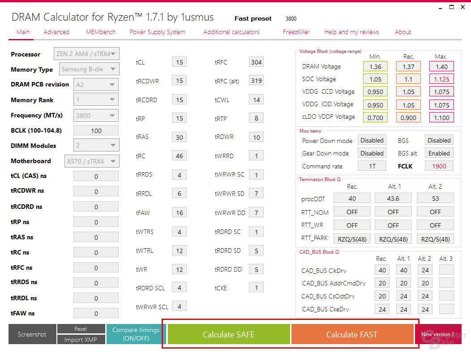The image size is (471, 354).
Task: Click the FCLK 1900 value
Action: coord(439,166)
